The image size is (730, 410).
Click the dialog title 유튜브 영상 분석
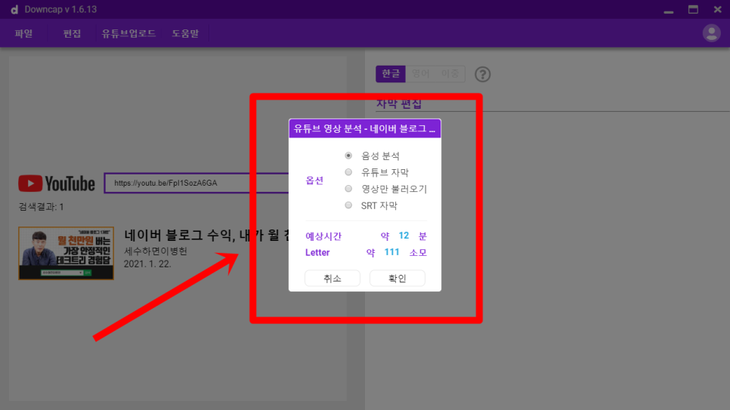point(364,128)
